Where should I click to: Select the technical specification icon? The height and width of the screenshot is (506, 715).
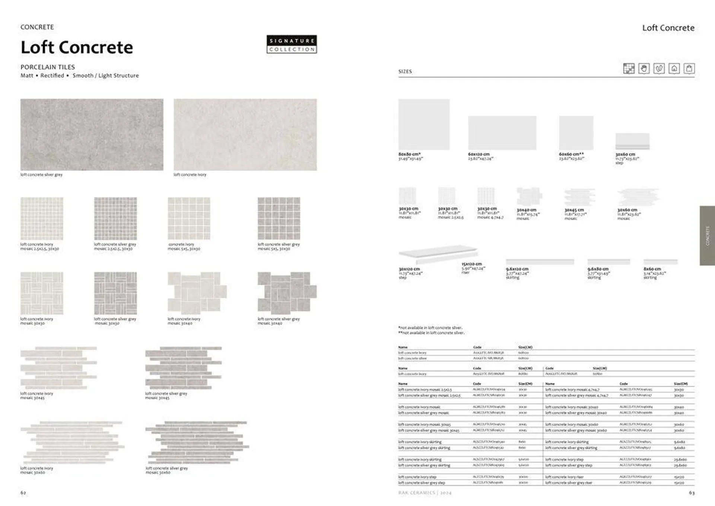pos(629,70)
